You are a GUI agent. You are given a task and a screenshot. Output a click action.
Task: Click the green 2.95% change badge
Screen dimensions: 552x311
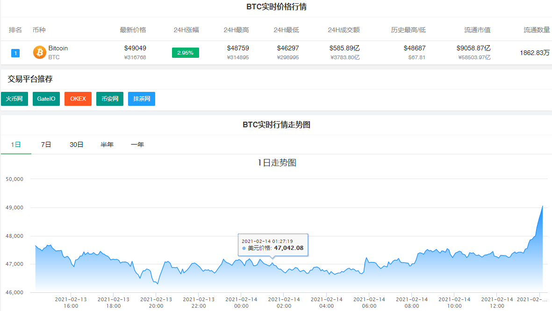(185, 53)
